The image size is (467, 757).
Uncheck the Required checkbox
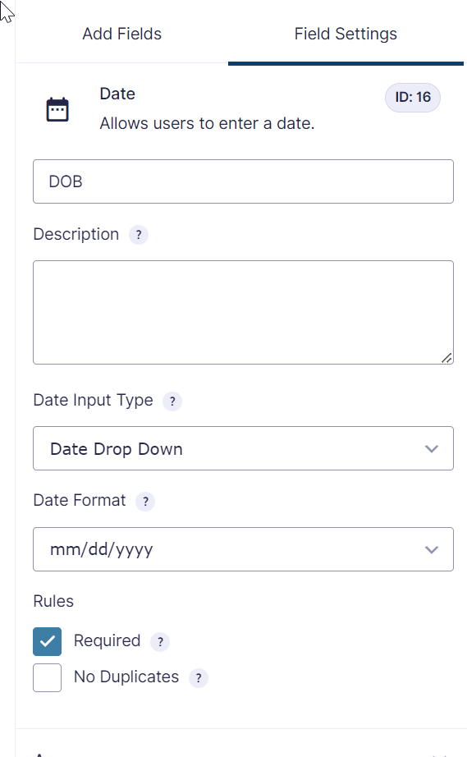click(48, 641)
